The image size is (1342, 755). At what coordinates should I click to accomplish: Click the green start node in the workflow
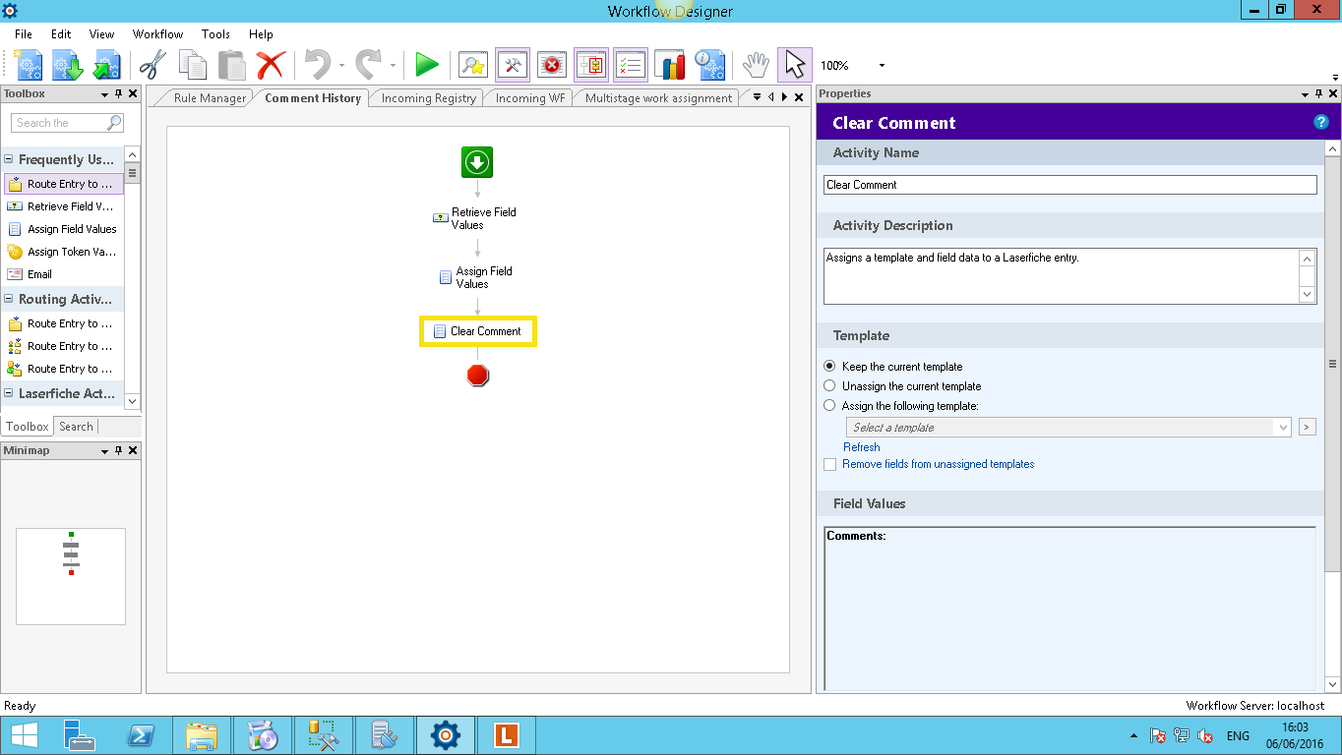click(x=477, y=162)
